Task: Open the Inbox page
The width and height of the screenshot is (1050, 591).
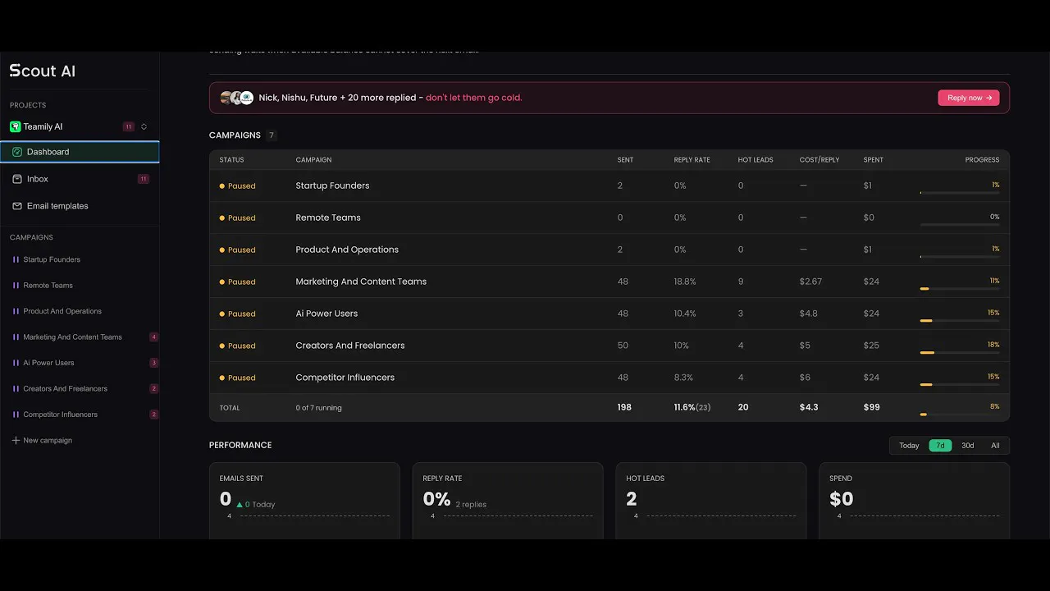Action: pos(80,179)
